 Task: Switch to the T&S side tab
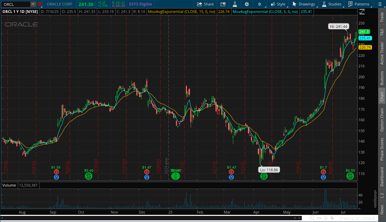click(x=382, y=32)
